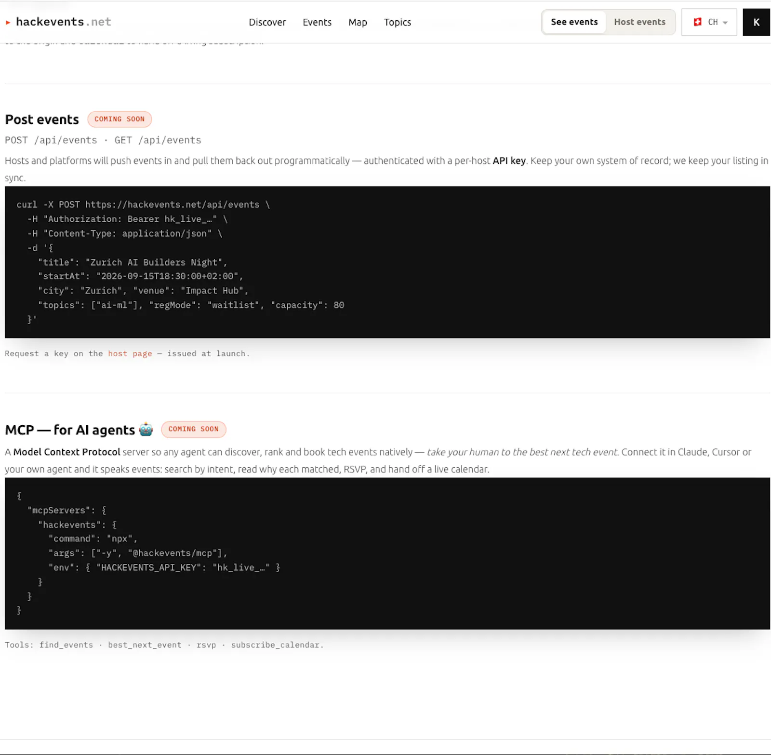Click the mcpServers JSON key line
Screen dimensions: 771x755
coord(67,510)
